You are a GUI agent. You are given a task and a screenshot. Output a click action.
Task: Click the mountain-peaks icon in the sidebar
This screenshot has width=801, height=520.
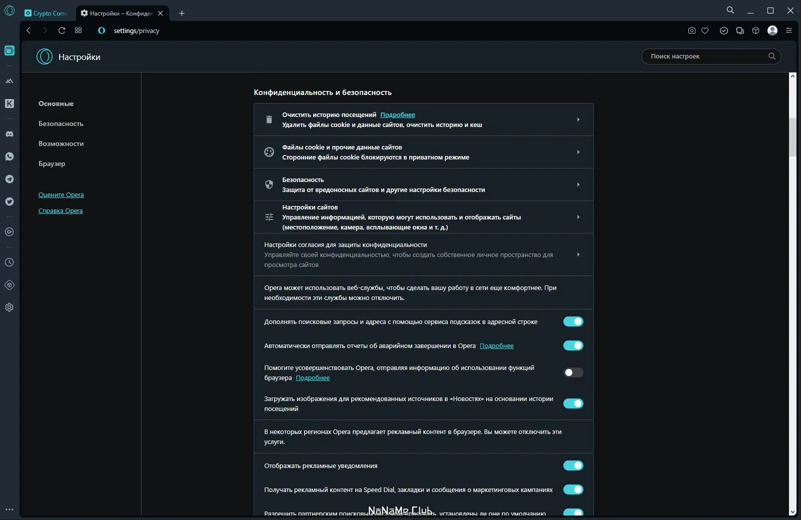tap(10, 81)
